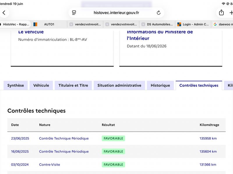Click the DS Automobiles tab favicon

point(143,24)
